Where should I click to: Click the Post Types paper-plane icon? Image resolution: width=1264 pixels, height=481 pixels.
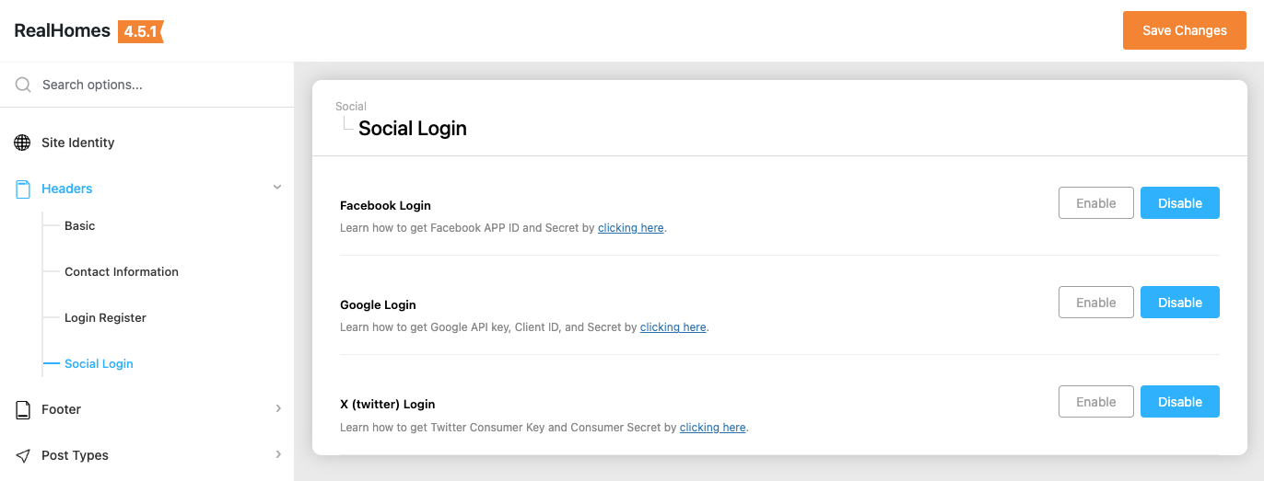pyautogui.click(x=23, y=455)
